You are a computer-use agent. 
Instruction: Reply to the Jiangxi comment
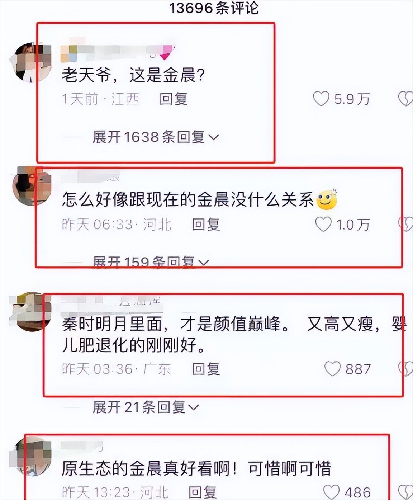click(174, 99)
